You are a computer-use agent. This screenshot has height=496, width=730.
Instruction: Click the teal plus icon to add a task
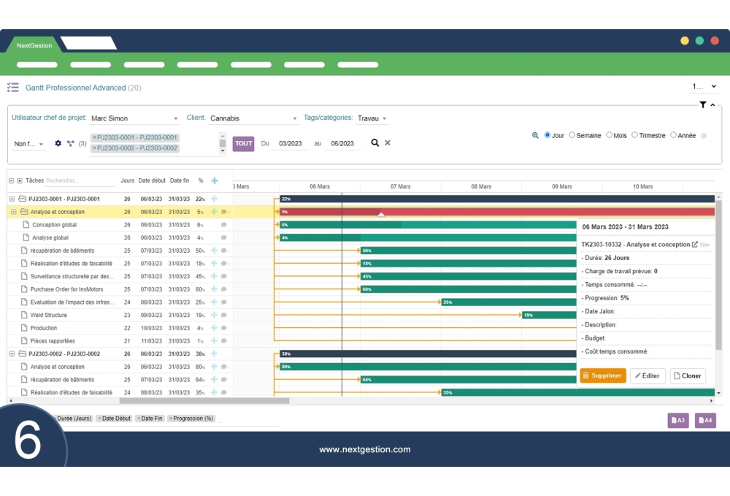tap(215, 180)
